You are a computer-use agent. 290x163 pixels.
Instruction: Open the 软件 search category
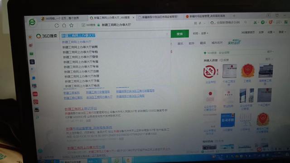pyautogui.click(x=191, y=43)
